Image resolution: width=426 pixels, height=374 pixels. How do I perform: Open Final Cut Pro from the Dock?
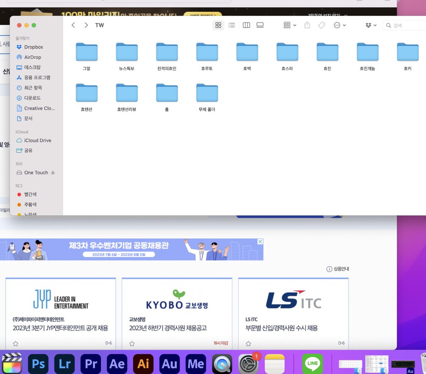(12, 364)
